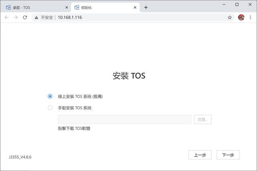Proceed with the 下一步 button
Image resolution: width=257 pixels, height=171 pixels.
click(228, 155)
